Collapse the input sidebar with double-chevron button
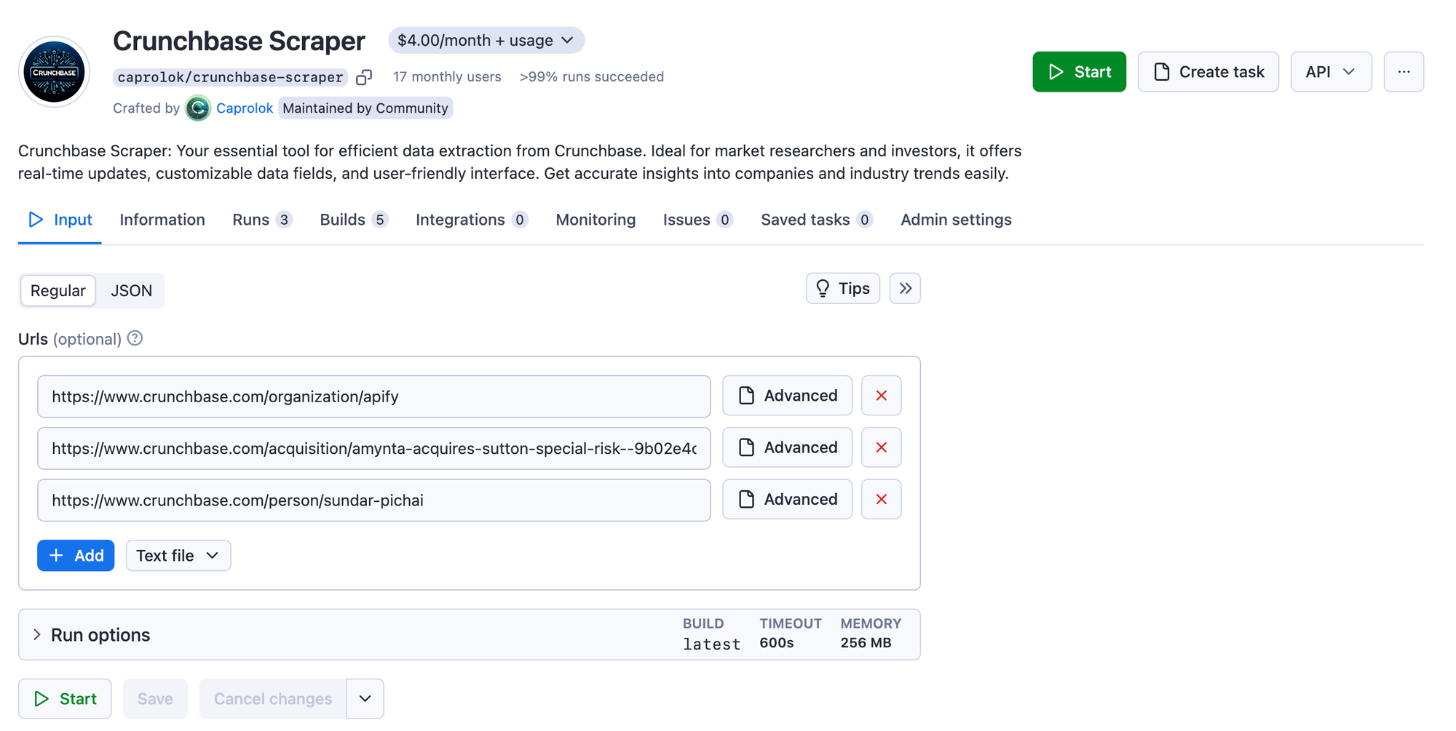The height and width of the screenshot is (731, 1456). click(905, 288)
